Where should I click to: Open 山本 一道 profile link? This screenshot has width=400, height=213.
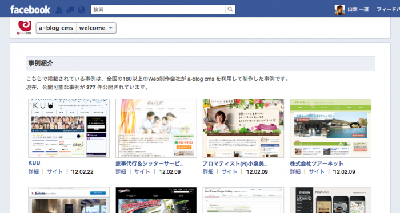tap(358, 10)
